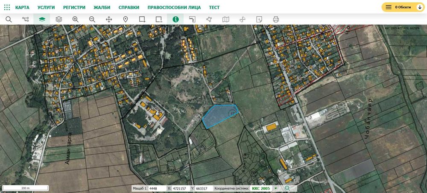
Task: Select the polygon measure tool
Action: 209,19
